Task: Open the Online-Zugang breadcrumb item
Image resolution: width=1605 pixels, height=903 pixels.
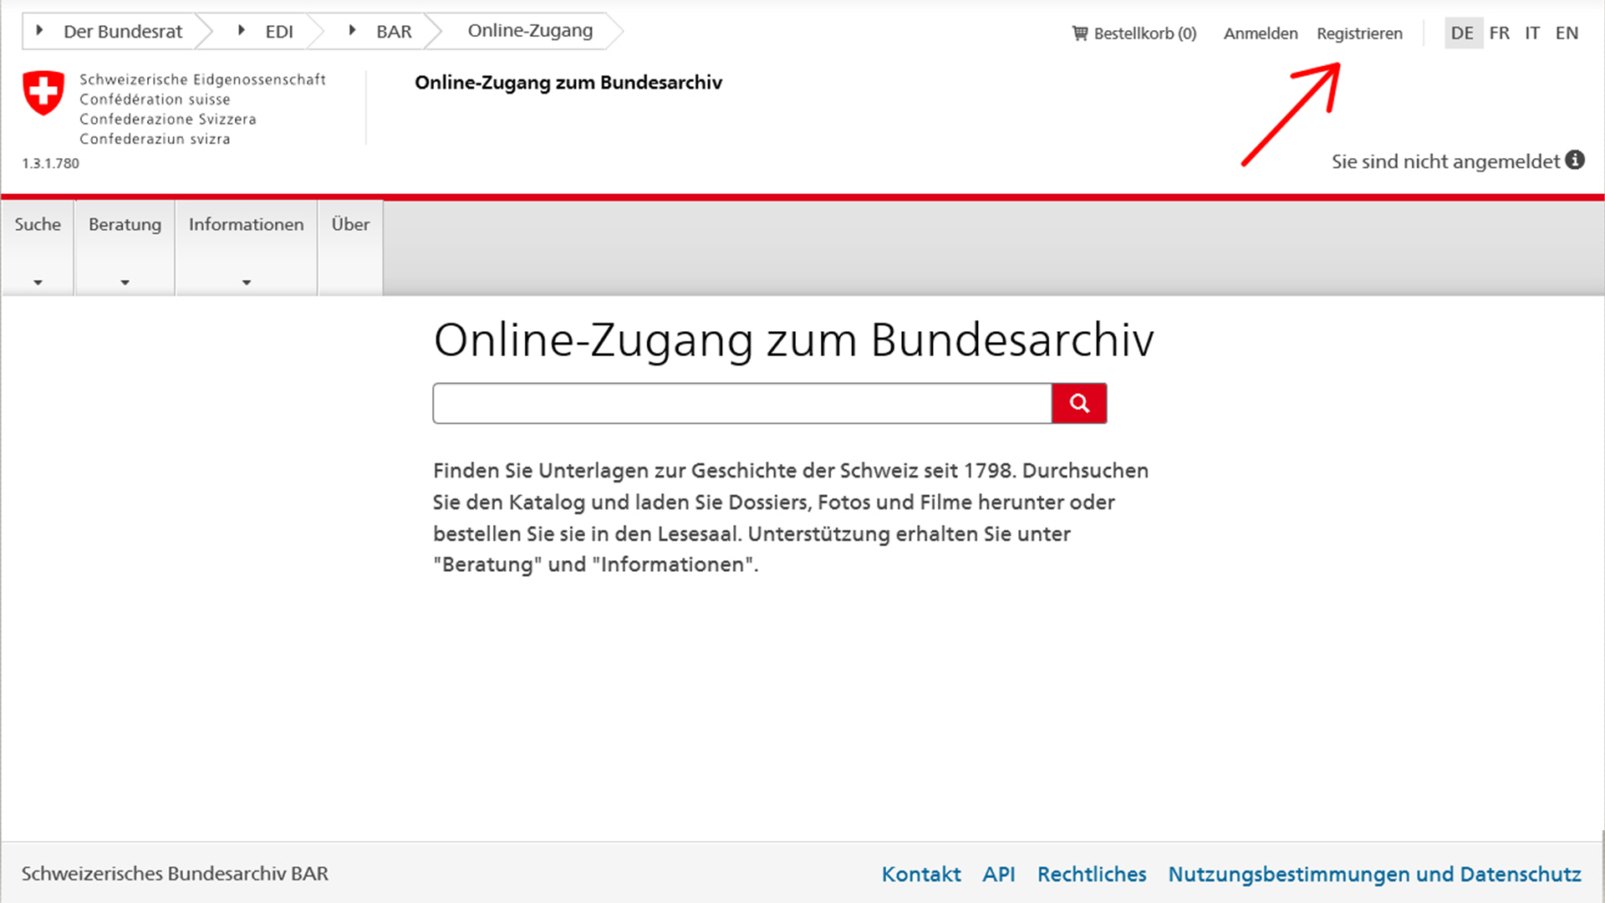Action: point(531,30)
